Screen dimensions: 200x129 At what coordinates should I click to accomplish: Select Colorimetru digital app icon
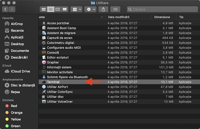point(44,43)
